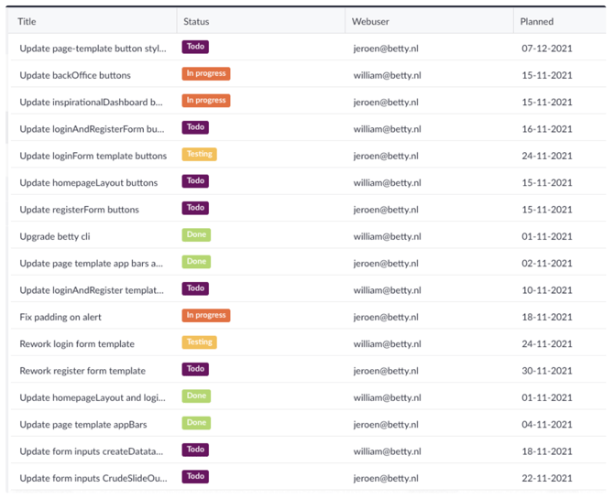The height and width of the screenshot is (499, 614).
Task: Select 24-11-2021 in loginForm template buttons row
Action: tap(547, 156)
